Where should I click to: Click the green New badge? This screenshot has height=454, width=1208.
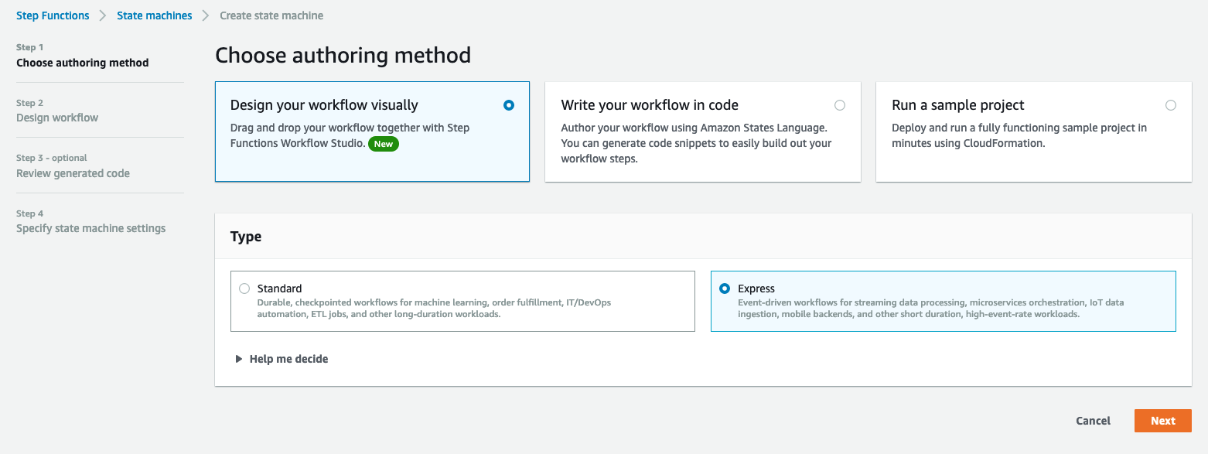point(383,144)
